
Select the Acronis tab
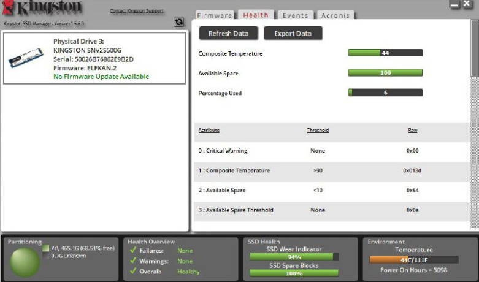(x=335, y=15)
